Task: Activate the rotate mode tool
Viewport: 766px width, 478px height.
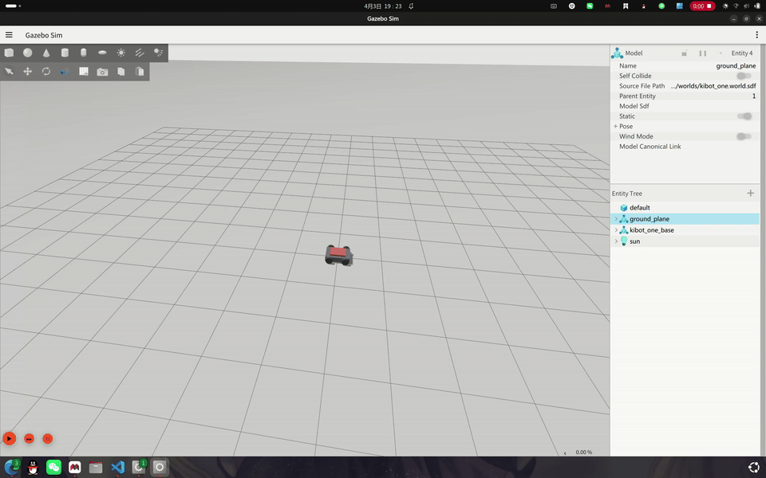Action: click(46, 72)
